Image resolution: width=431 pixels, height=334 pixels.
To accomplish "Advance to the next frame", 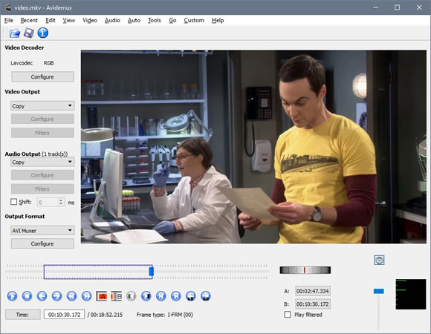I will pyautogui.click(x=56, y=296).
